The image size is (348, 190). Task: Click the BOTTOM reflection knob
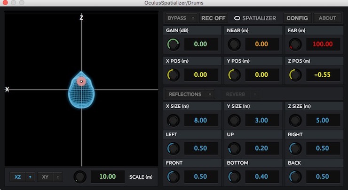coord(234,176)
